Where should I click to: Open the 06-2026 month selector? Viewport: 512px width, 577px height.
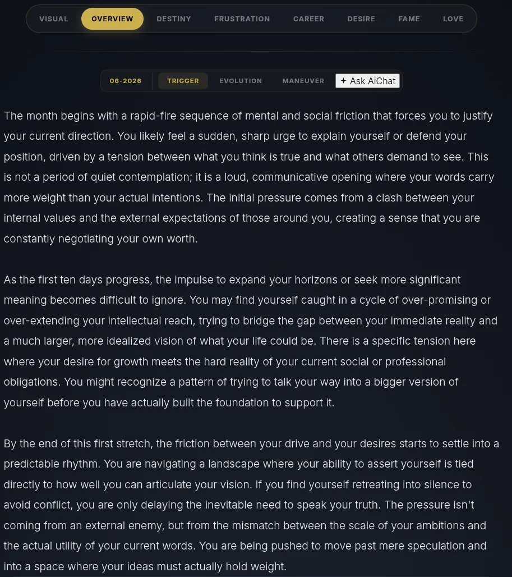point(126,81)
